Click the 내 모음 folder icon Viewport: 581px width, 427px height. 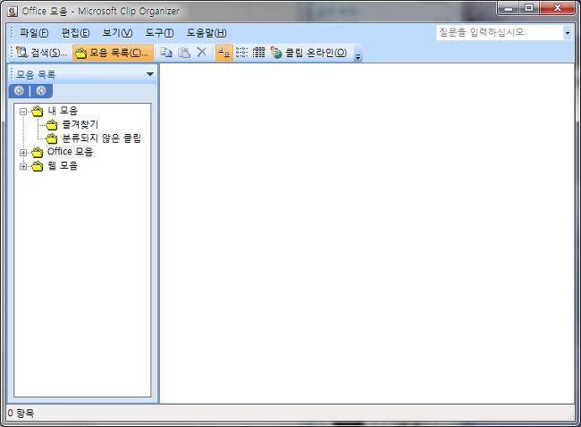[37, 111]
